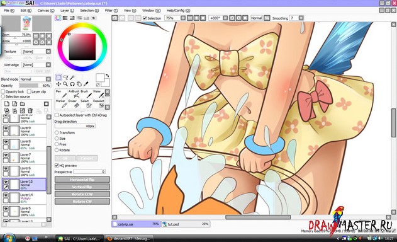
Task: Swap foreground and background colors
Action: tap(108, 76)
